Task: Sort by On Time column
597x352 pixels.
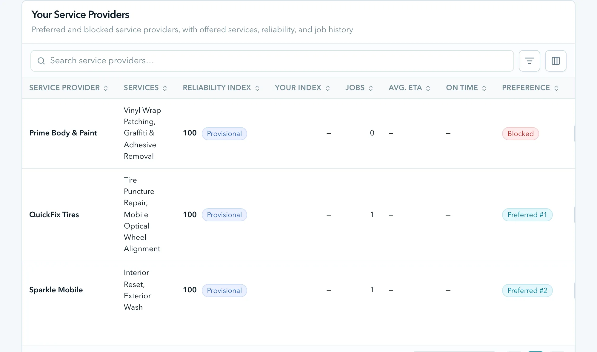Action: [466, 88]
